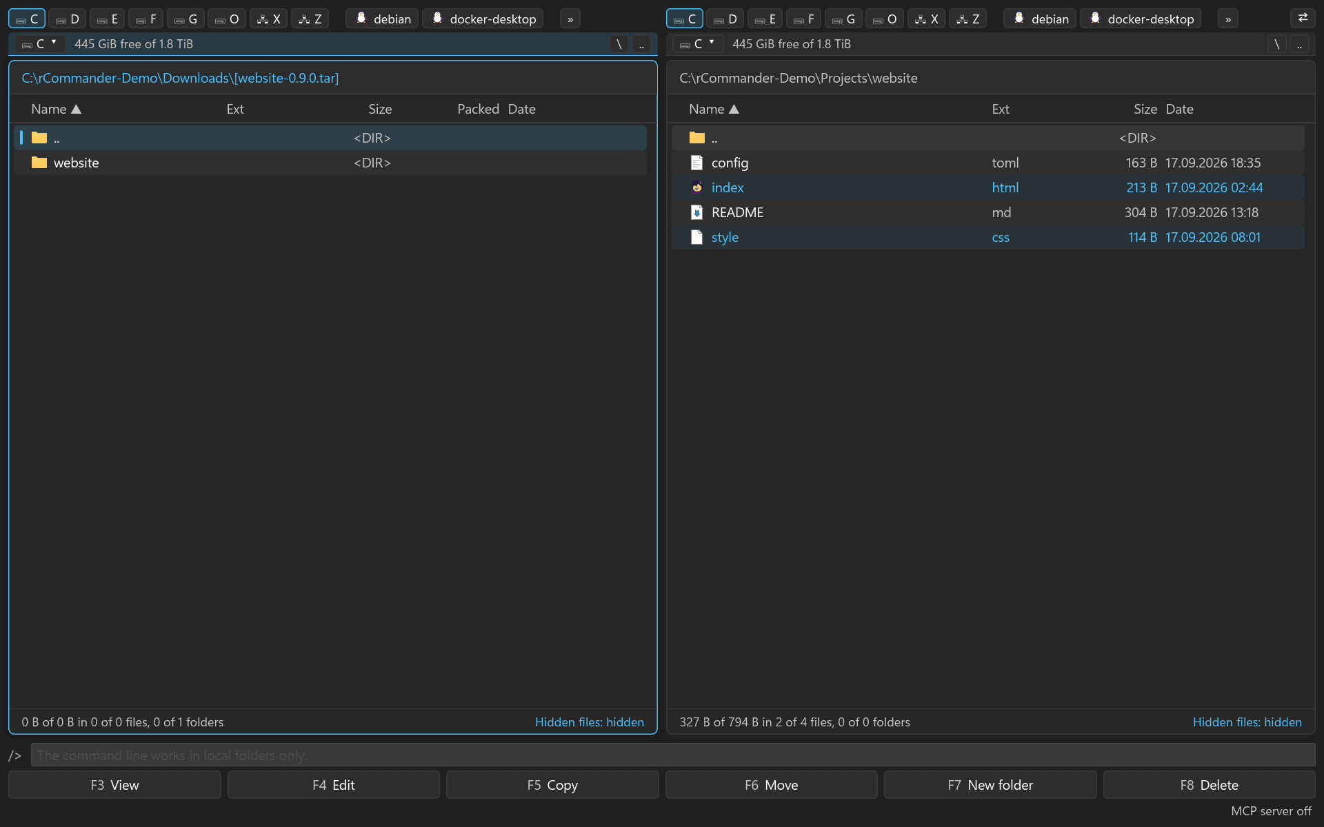Image resolution: width=1324 pixels, height=827 pixels.
Task: Open the index html file icon
Action: [697, 187]
